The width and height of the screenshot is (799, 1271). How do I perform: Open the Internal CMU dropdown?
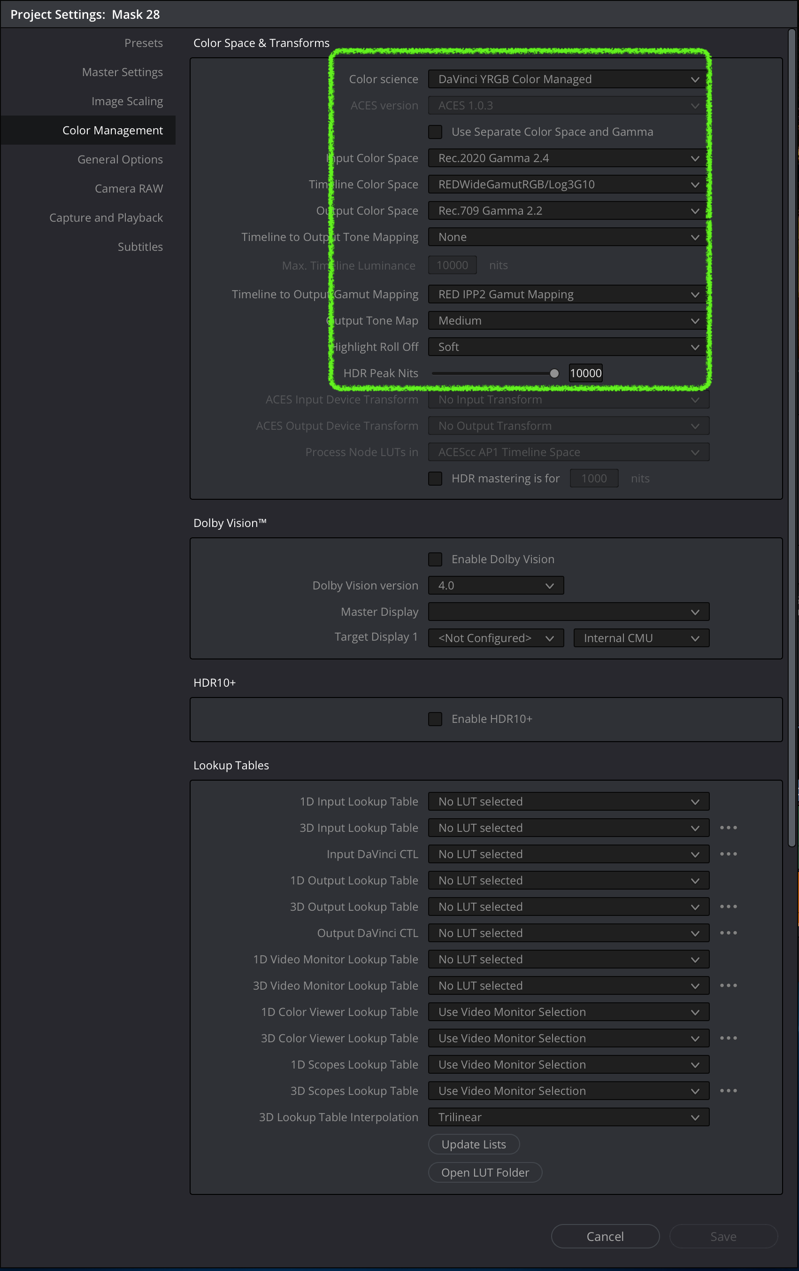[x=641, y=637]
